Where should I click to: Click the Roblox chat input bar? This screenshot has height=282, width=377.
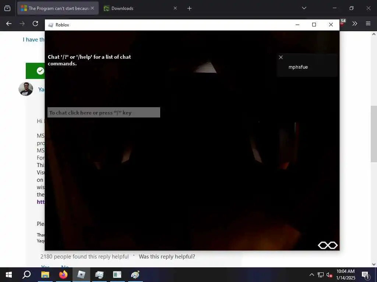(103, 112)
